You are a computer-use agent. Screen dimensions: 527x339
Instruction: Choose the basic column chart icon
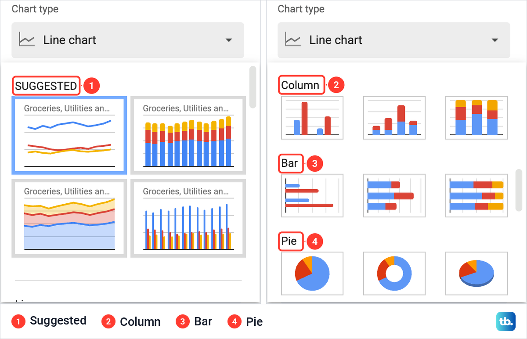click(312, 118)
